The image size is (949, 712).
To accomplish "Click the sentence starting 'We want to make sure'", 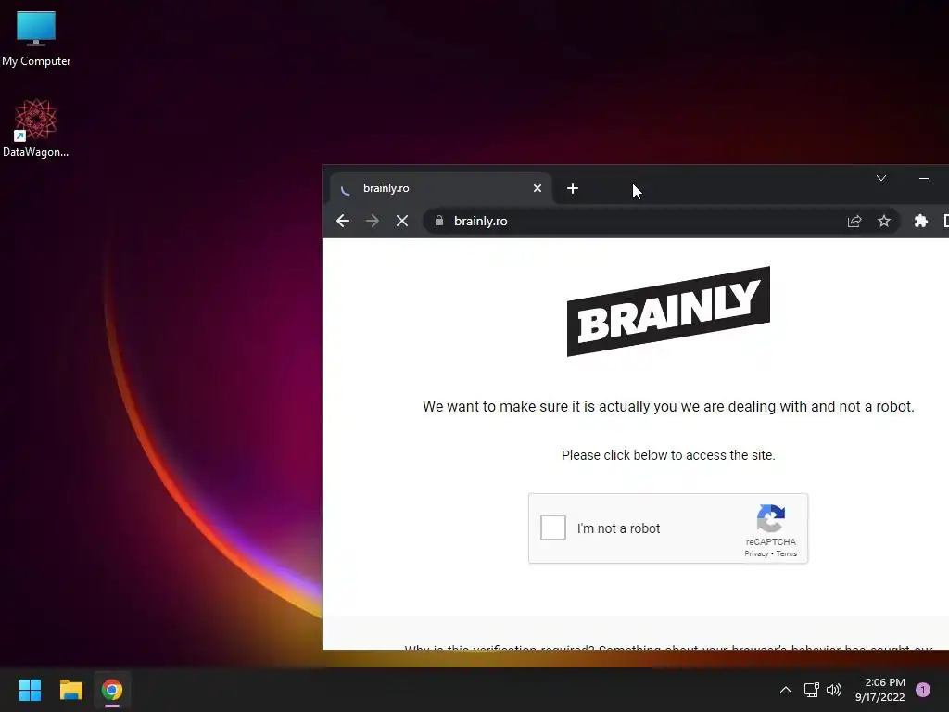I will click(668, 406).
